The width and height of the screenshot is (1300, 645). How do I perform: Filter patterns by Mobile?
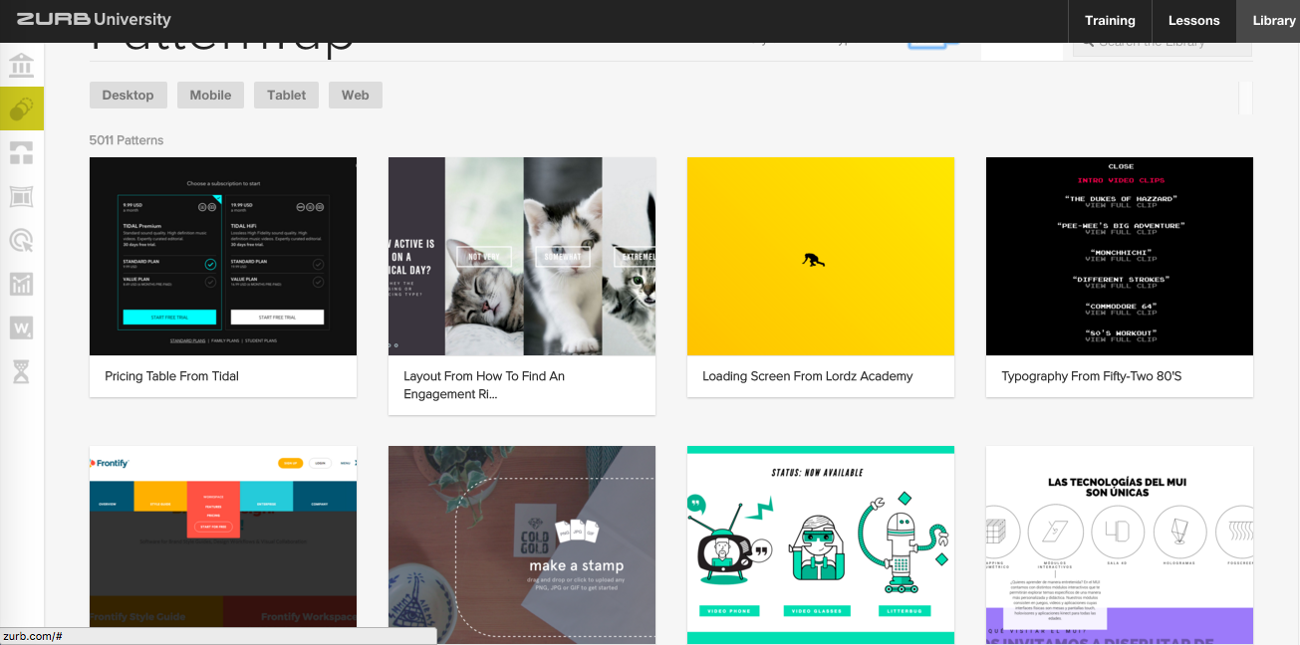(x=210, y=96)
